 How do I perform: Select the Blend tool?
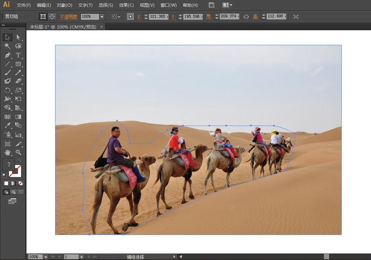[x=18, y=125]
